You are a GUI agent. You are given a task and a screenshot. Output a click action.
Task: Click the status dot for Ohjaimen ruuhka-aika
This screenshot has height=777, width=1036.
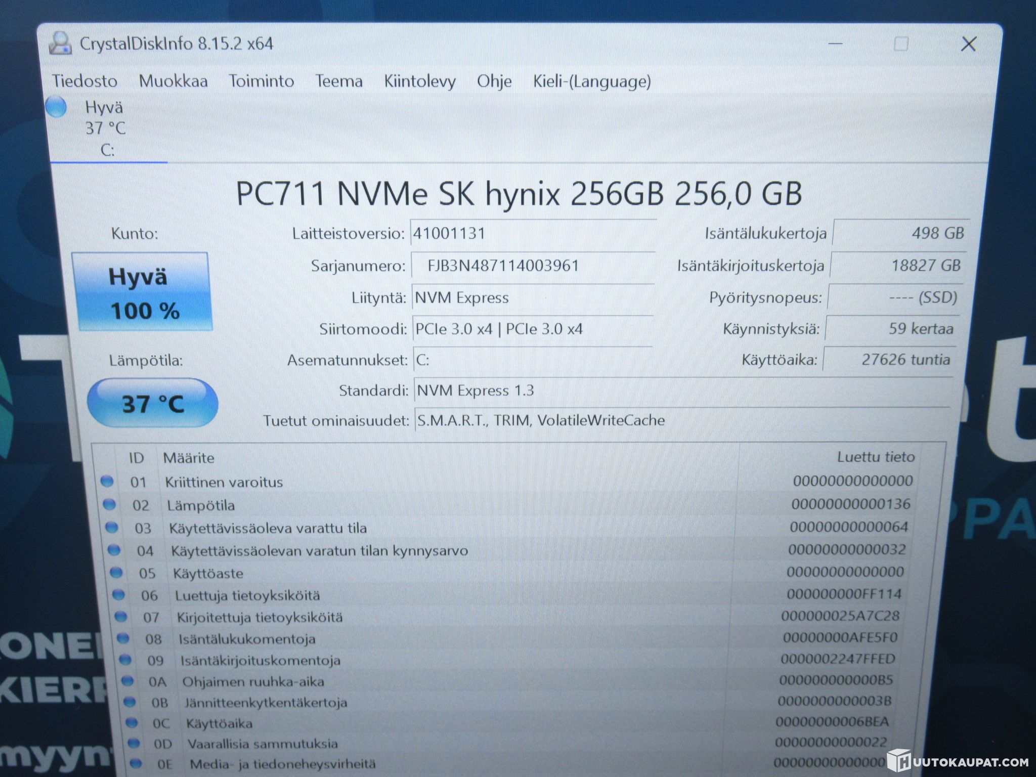click(x=127, y=681)
